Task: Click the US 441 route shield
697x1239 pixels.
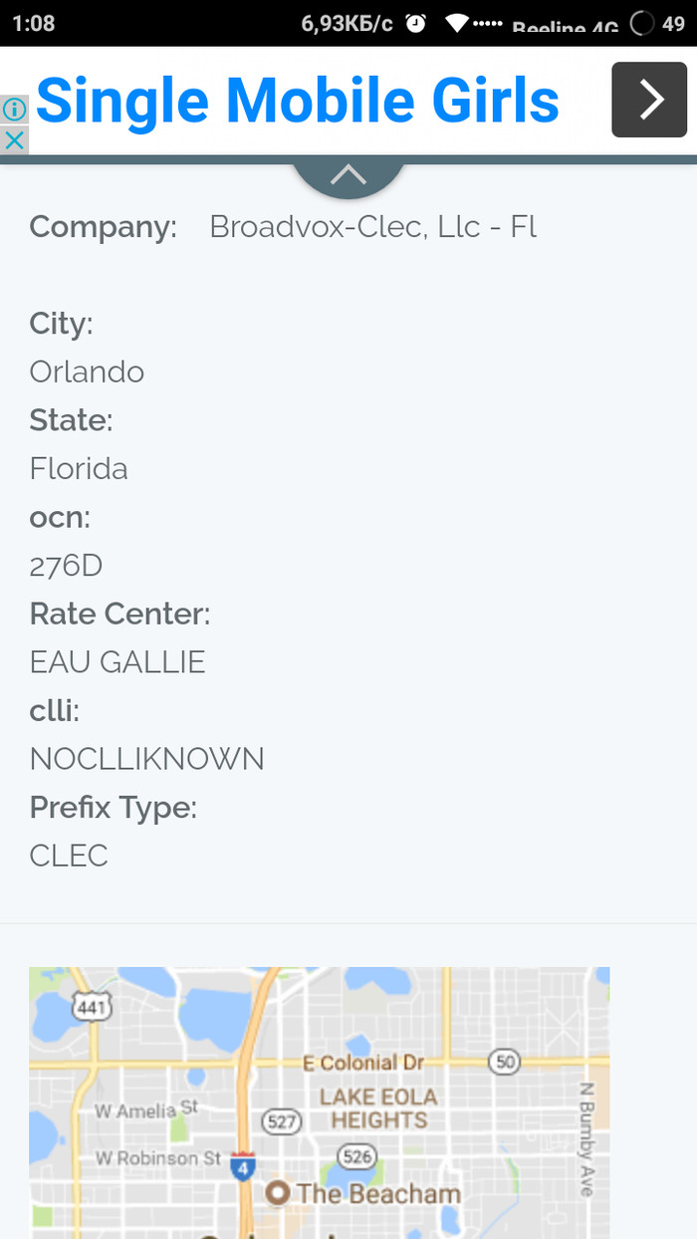Action: tap(92, 1008)
